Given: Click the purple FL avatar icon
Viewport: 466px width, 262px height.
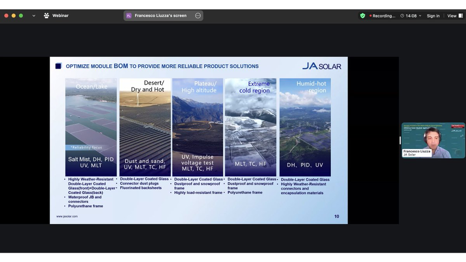Looking at the screenshot, I should tap(129, 16).
